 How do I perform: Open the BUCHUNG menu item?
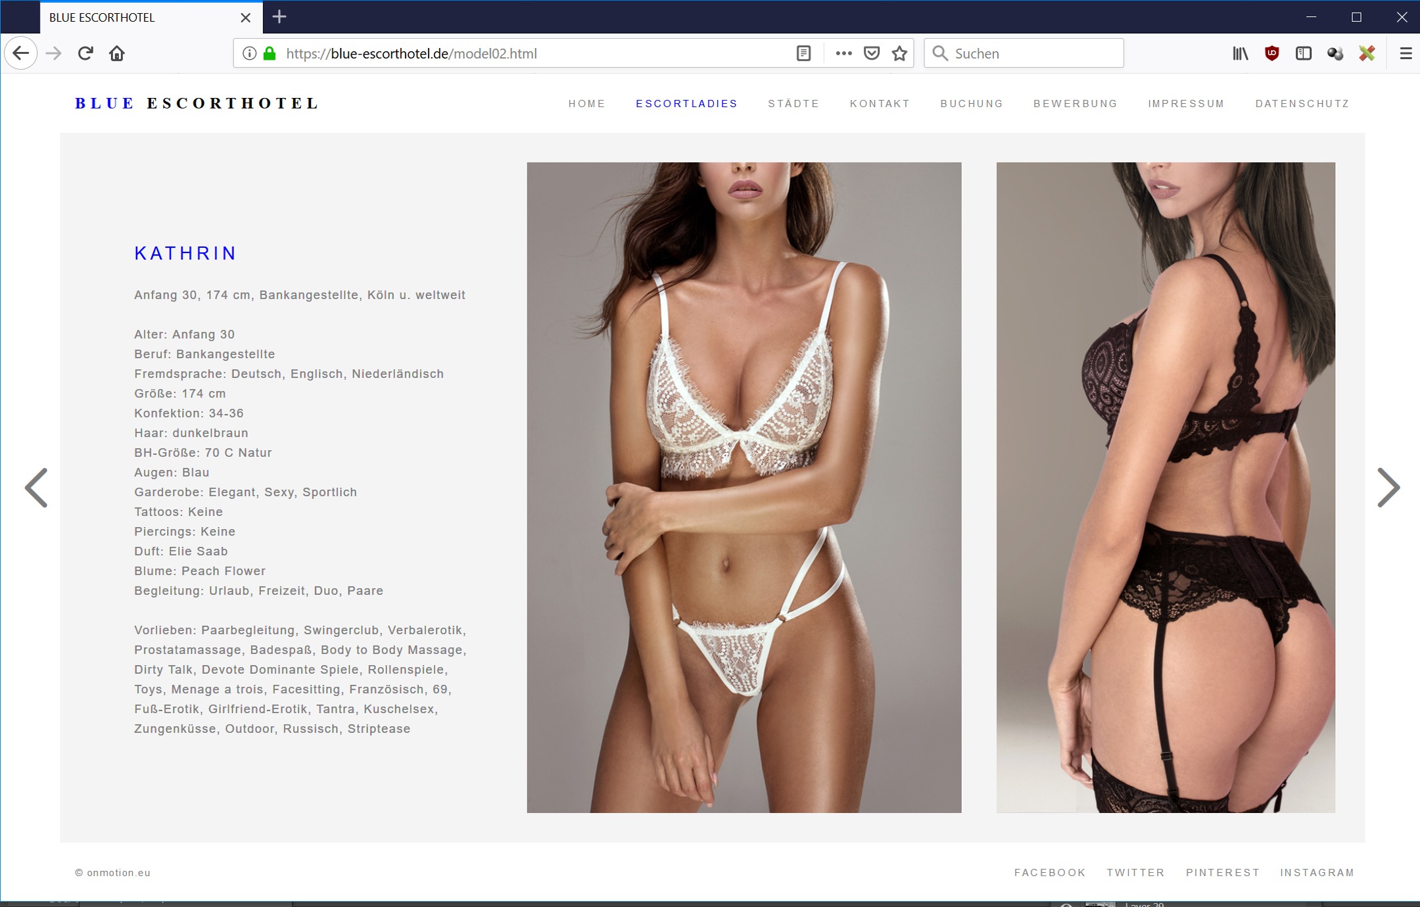pyautogui.click(x=972, y=104)
